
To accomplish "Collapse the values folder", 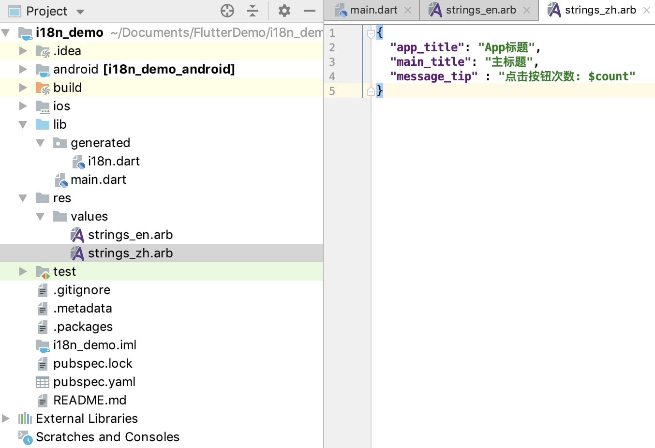I will [x=40, y=216].
